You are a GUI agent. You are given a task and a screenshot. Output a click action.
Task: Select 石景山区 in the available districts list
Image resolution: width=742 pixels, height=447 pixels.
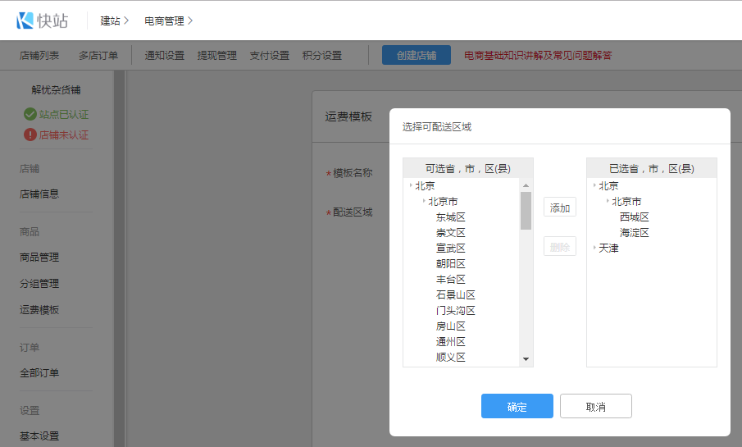point(455,295)
